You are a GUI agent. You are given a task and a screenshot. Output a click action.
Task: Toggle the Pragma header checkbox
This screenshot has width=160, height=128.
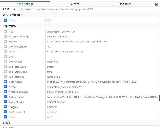click(x=5, y=107)
